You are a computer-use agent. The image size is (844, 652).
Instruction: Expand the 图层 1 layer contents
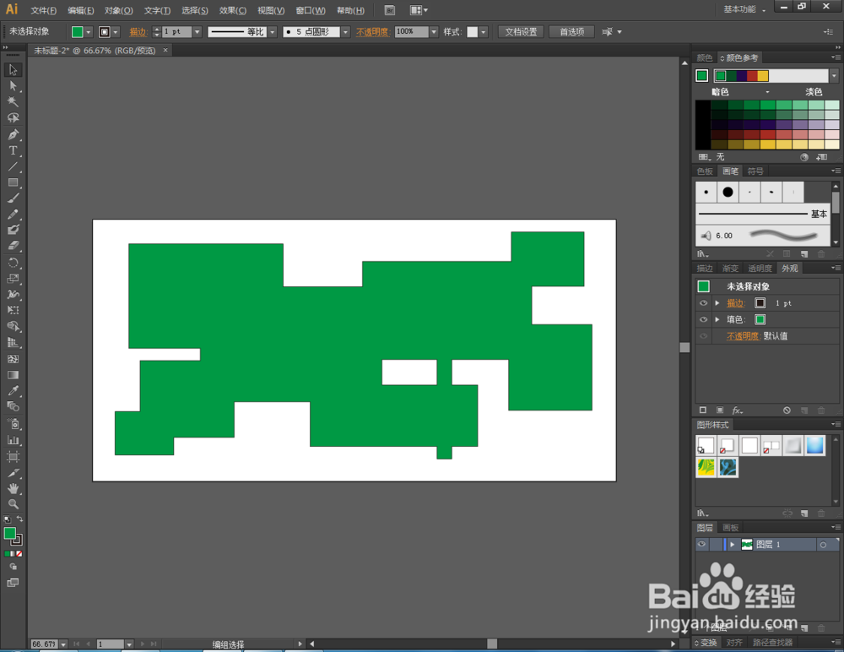pos(732,545)
